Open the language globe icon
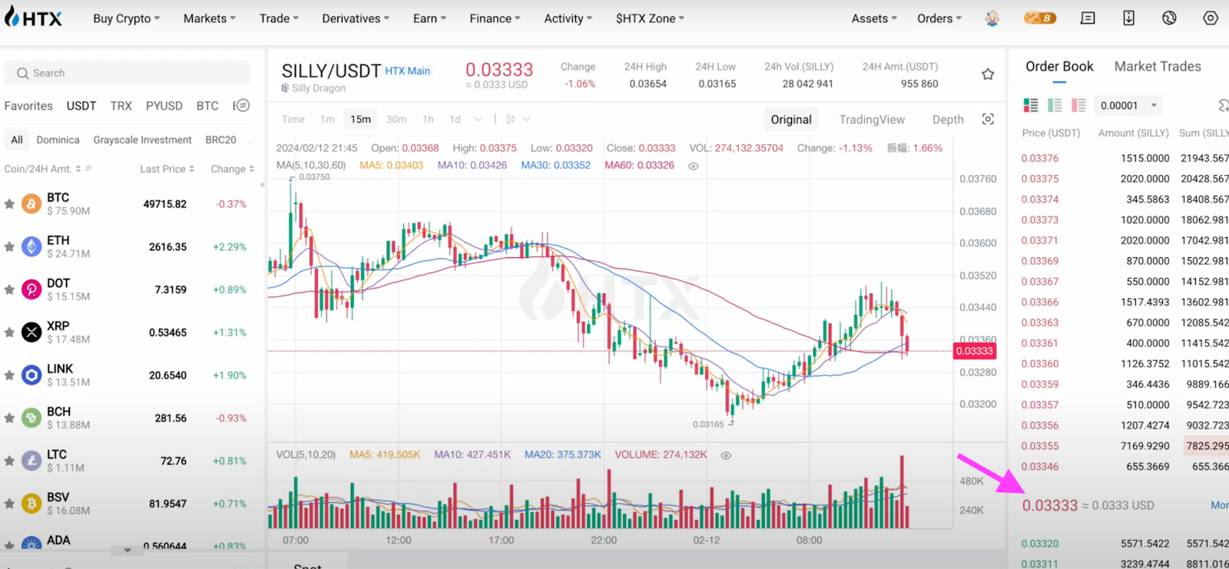1229x569 pixels. coord(1169,18)
